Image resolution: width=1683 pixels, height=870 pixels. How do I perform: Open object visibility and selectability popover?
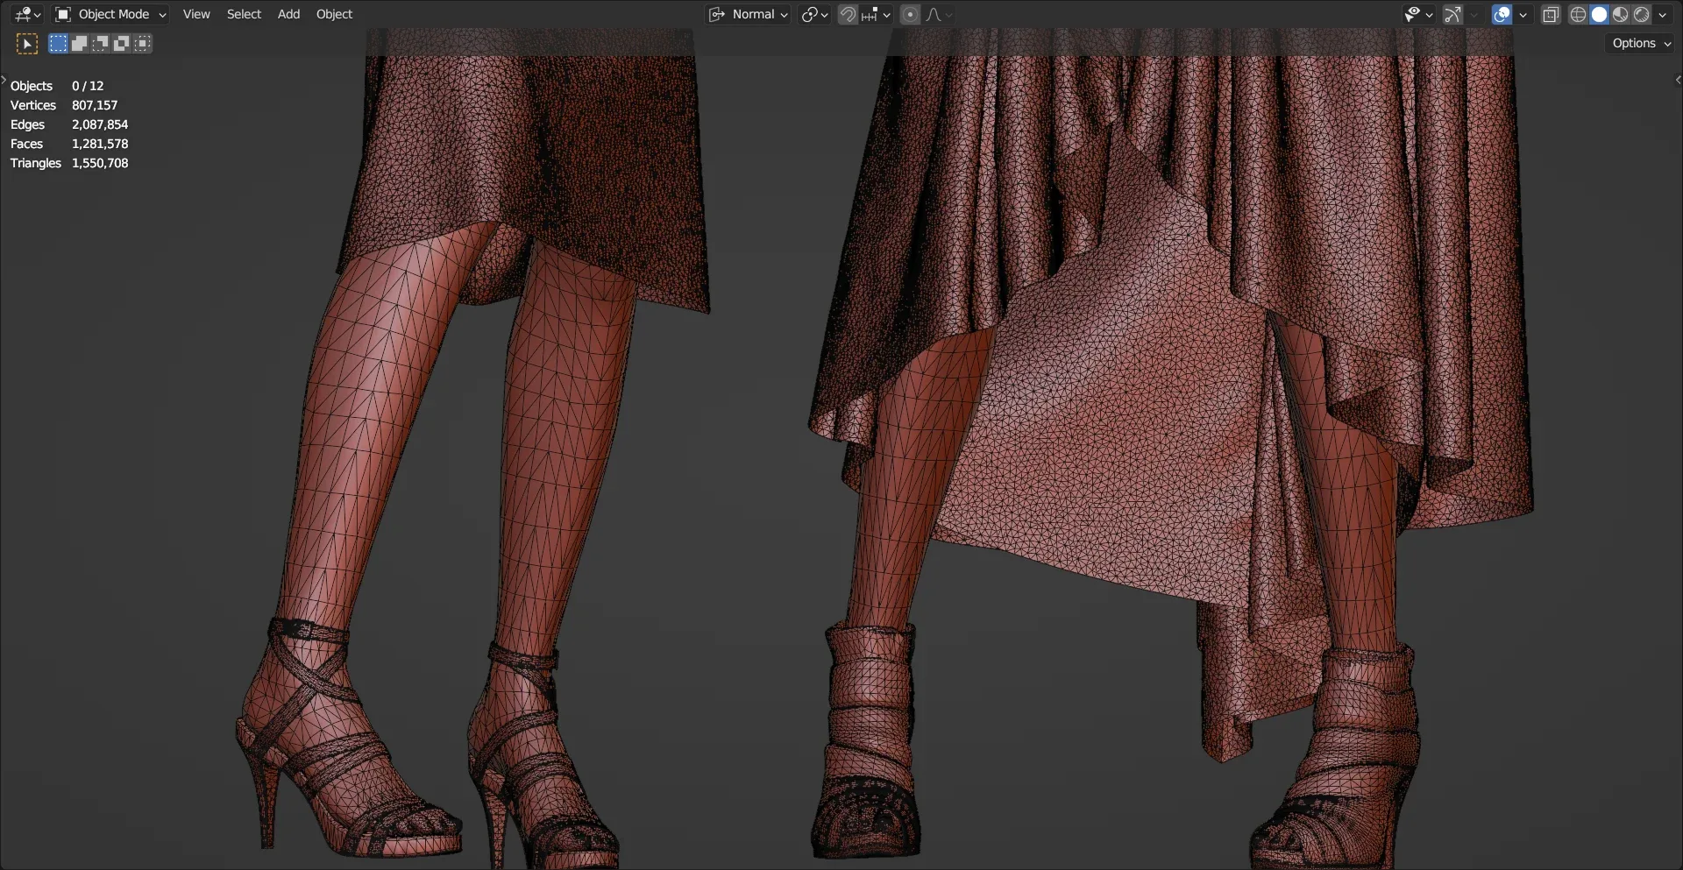pyautogui.click(x=1417, y=14)
